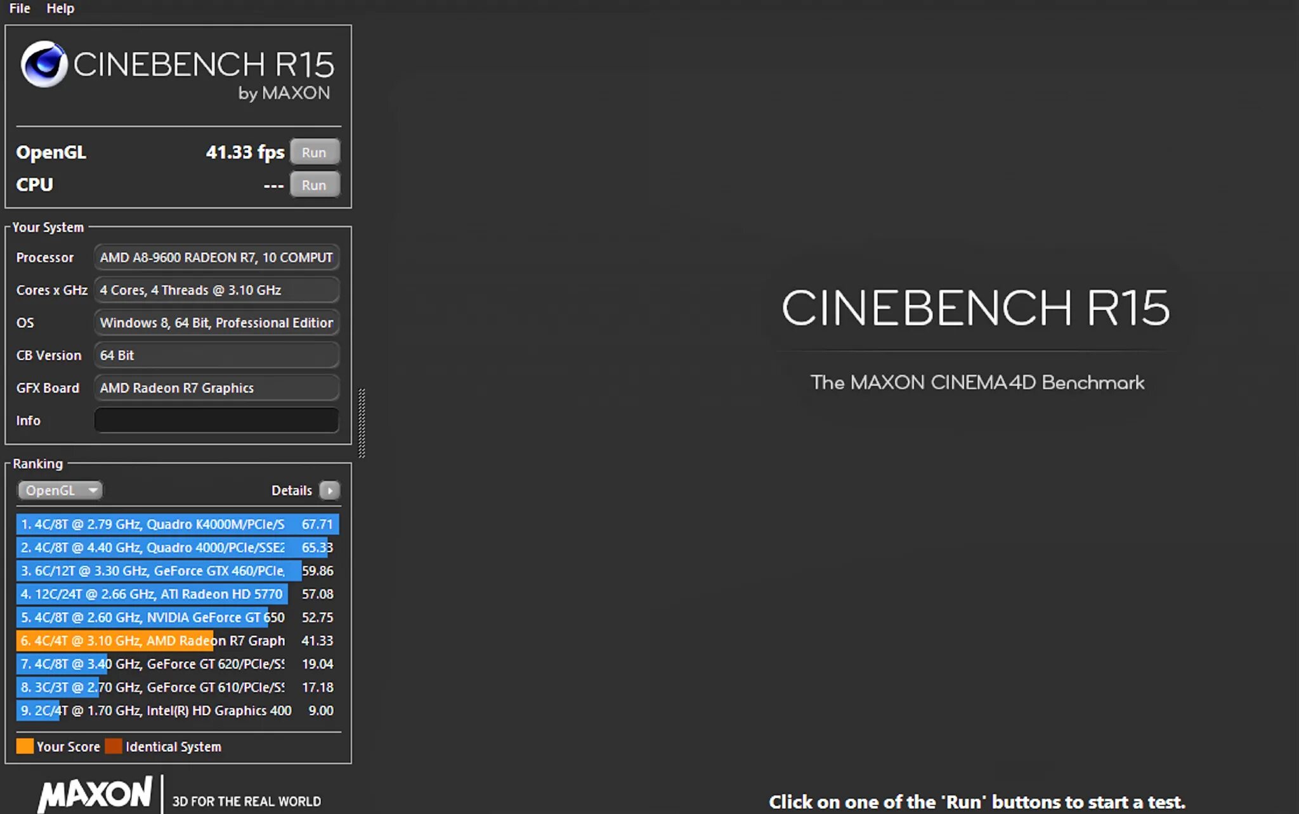Click the MAXON logo at bottom
Image resolution: width=1299 pixels, height=814 pixels.
96,794
